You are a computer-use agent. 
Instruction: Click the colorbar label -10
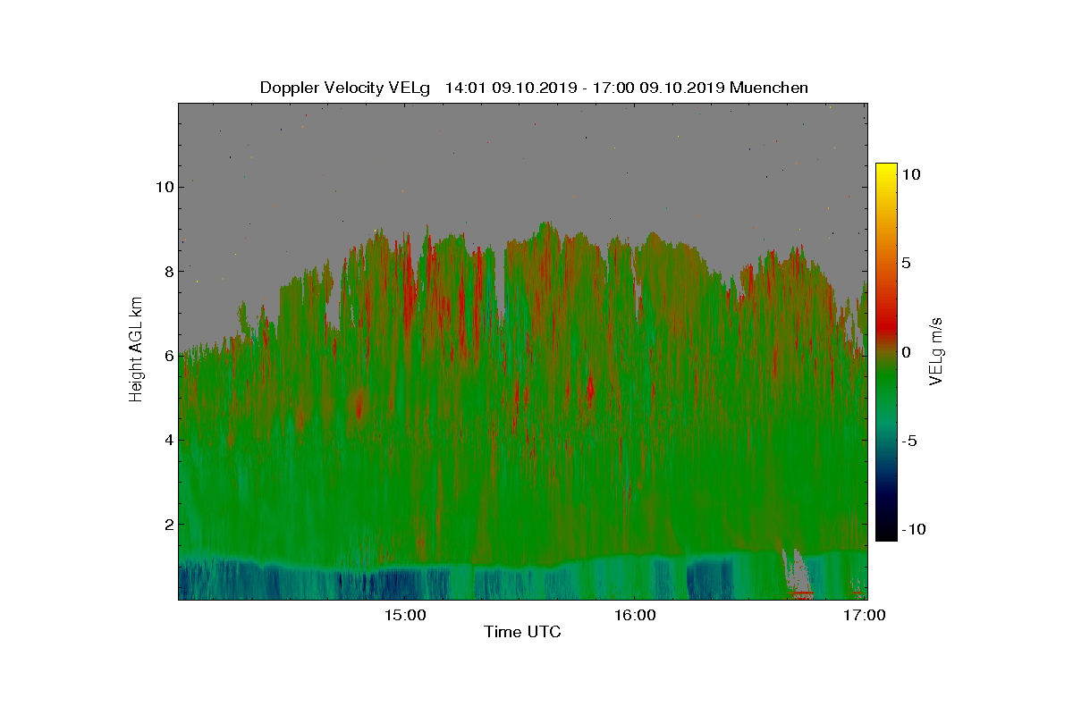coord(912,529)
